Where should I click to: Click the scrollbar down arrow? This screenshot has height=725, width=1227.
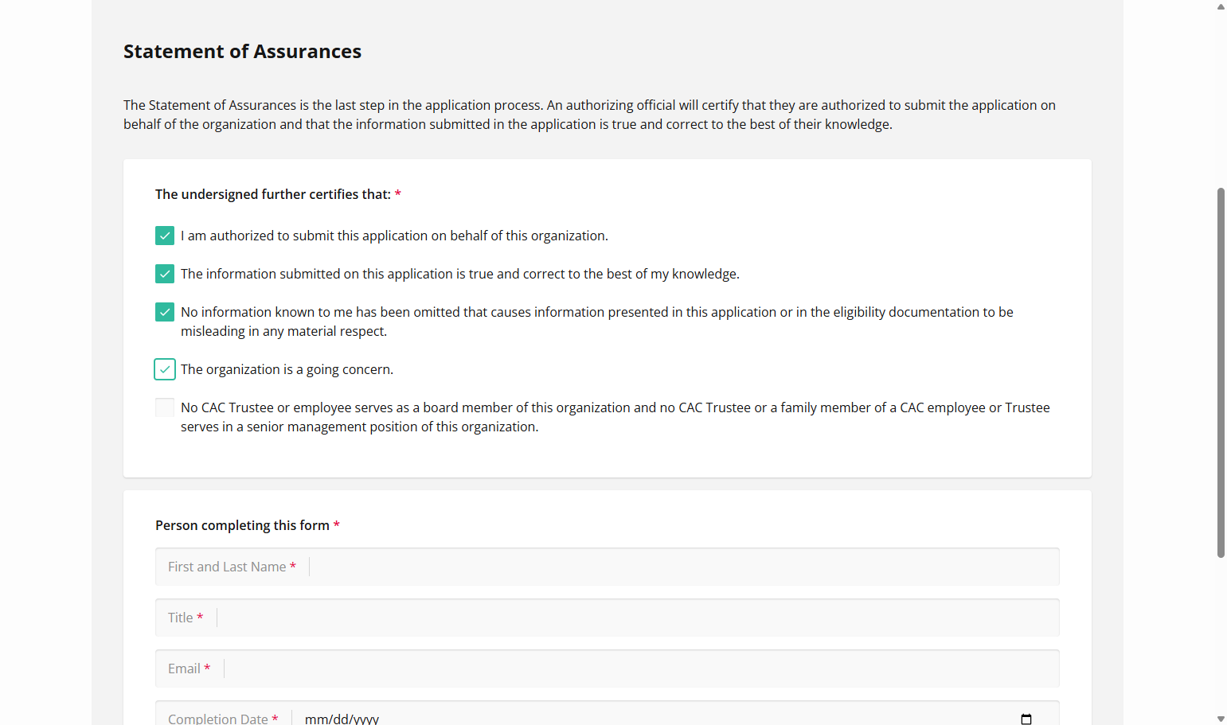pos(1221,719)
